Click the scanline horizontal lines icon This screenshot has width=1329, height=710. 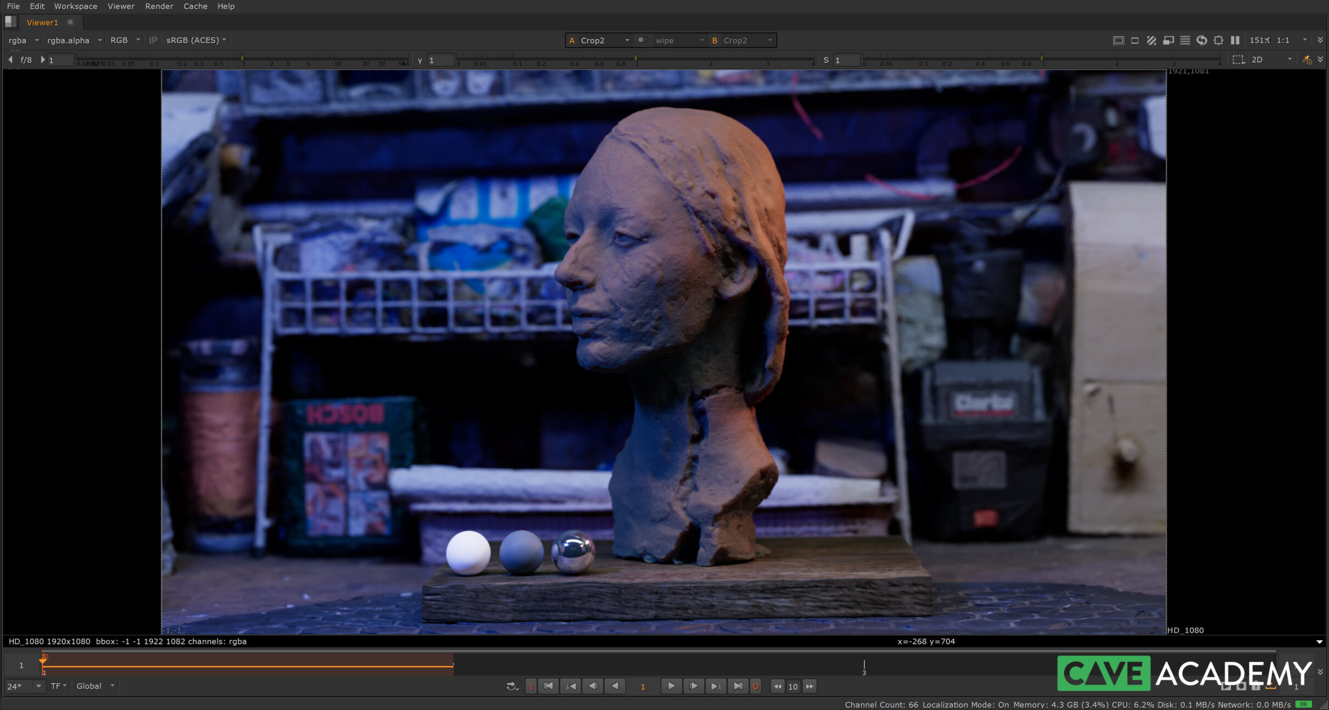1185,40
